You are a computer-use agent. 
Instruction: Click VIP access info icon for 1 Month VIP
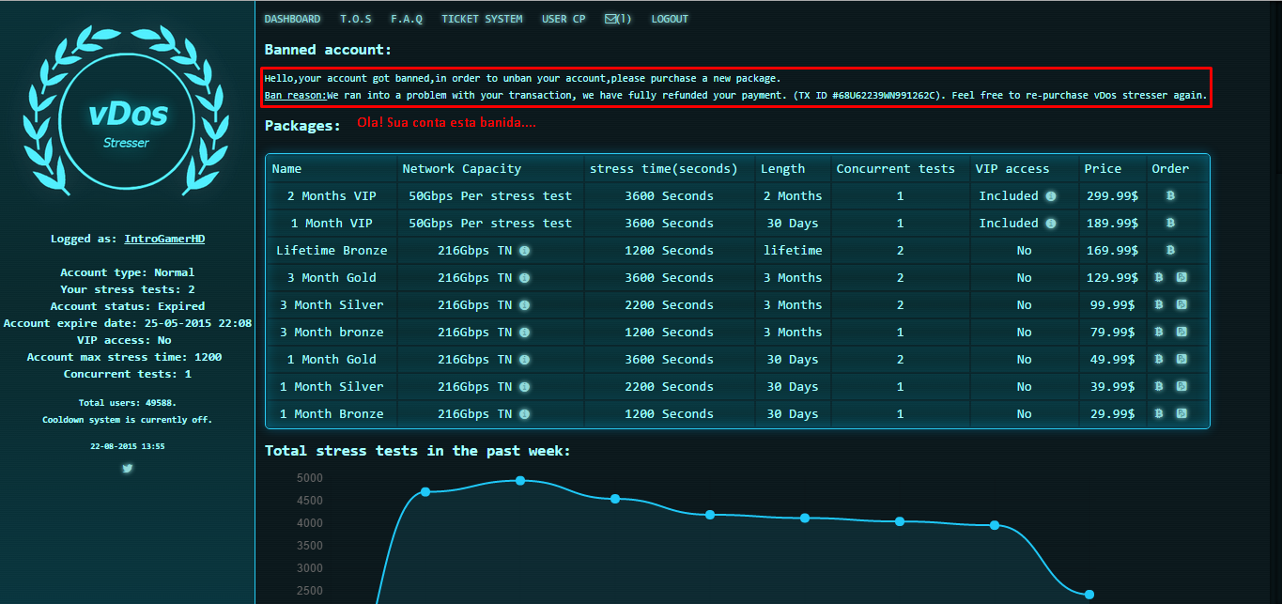[1051, 224]
